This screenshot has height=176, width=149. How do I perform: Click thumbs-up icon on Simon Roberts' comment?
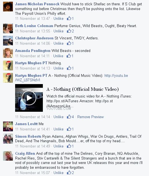[69, 146]
